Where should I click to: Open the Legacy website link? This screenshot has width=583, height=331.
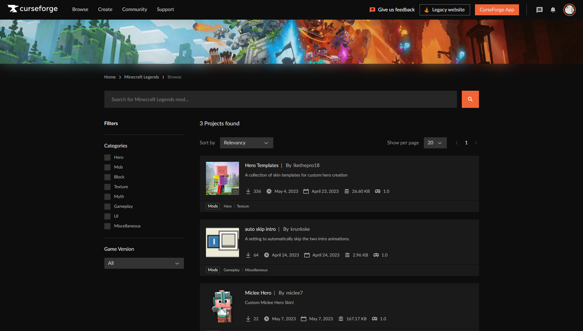pos(444,10)
